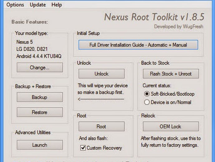Click the 'Initial Setup' group label

point(88,33)
